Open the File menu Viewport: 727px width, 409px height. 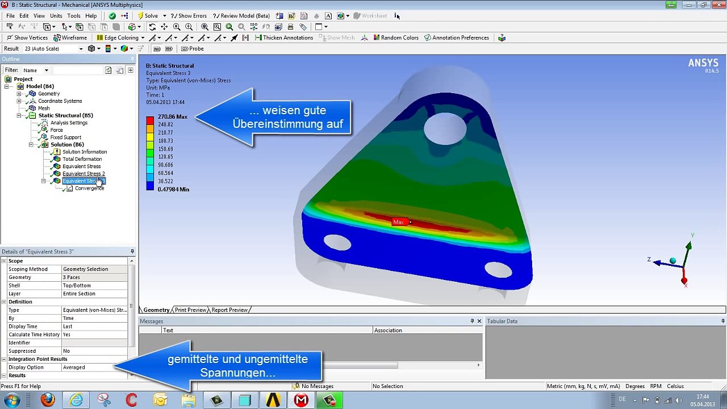coord(10,16)
